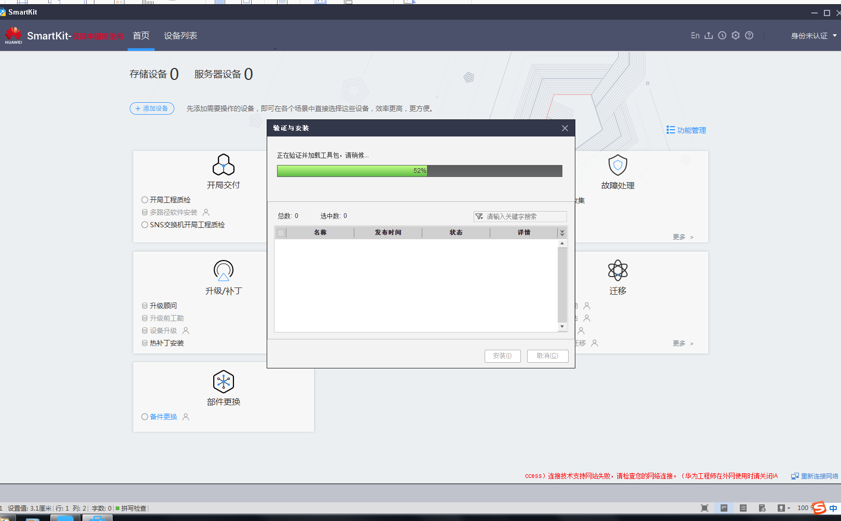Open the history clock icon
The image size is (841, 521).
point(722,35)
